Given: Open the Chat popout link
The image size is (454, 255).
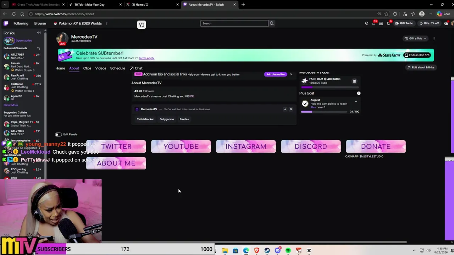Looking at the screenshot, I should pyautogui.click(x=136, y=68).
